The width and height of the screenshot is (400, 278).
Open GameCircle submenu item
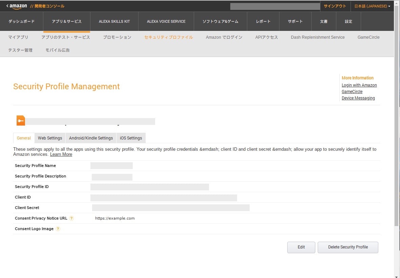[369, 37]
